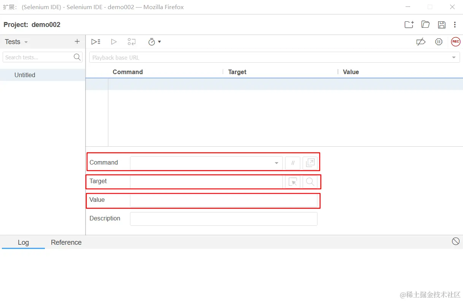Save the project icon
463x301 pixels.
(x=442, y=25)
